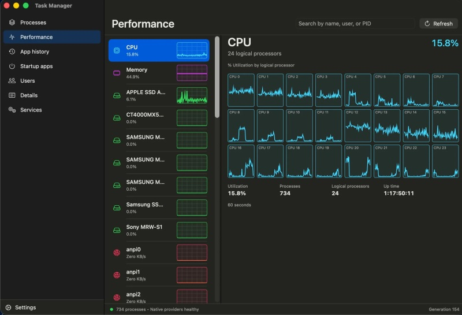The width and height of the screenshot is (462, 315).
Task: Click the anpi0 network globe icon
Action: [117, 253]
